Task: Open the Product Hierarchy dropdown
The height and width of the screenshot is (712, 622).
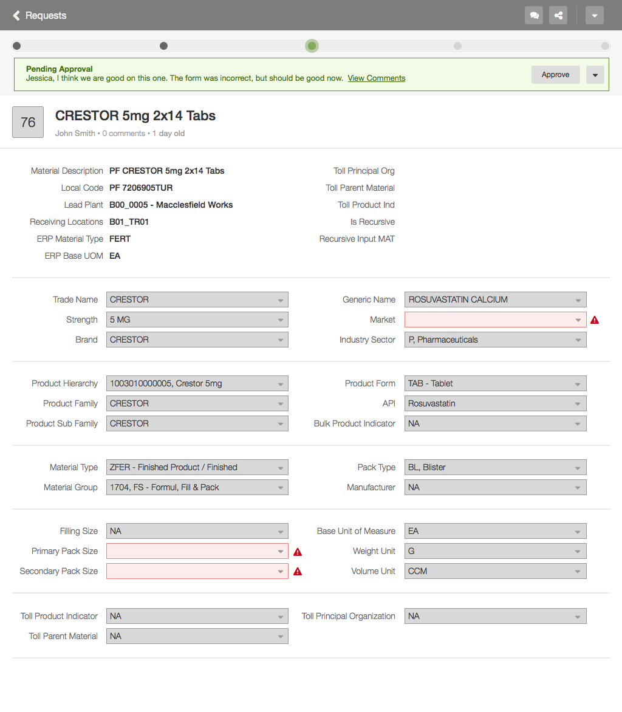Action: (x=197, y=383)
